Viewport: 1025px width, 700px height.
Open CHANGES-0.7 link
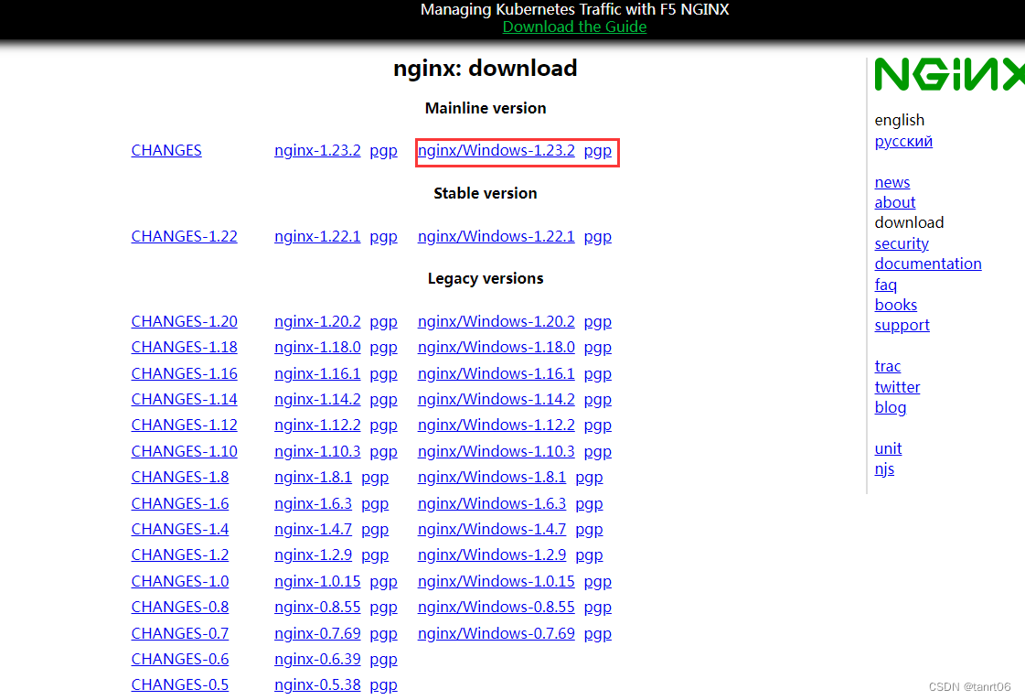point(180,634)
